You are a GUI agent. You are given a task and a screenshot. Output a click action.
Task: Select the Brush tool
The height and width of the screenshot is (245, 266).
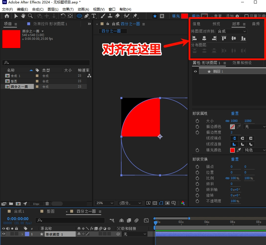[103, 16]
